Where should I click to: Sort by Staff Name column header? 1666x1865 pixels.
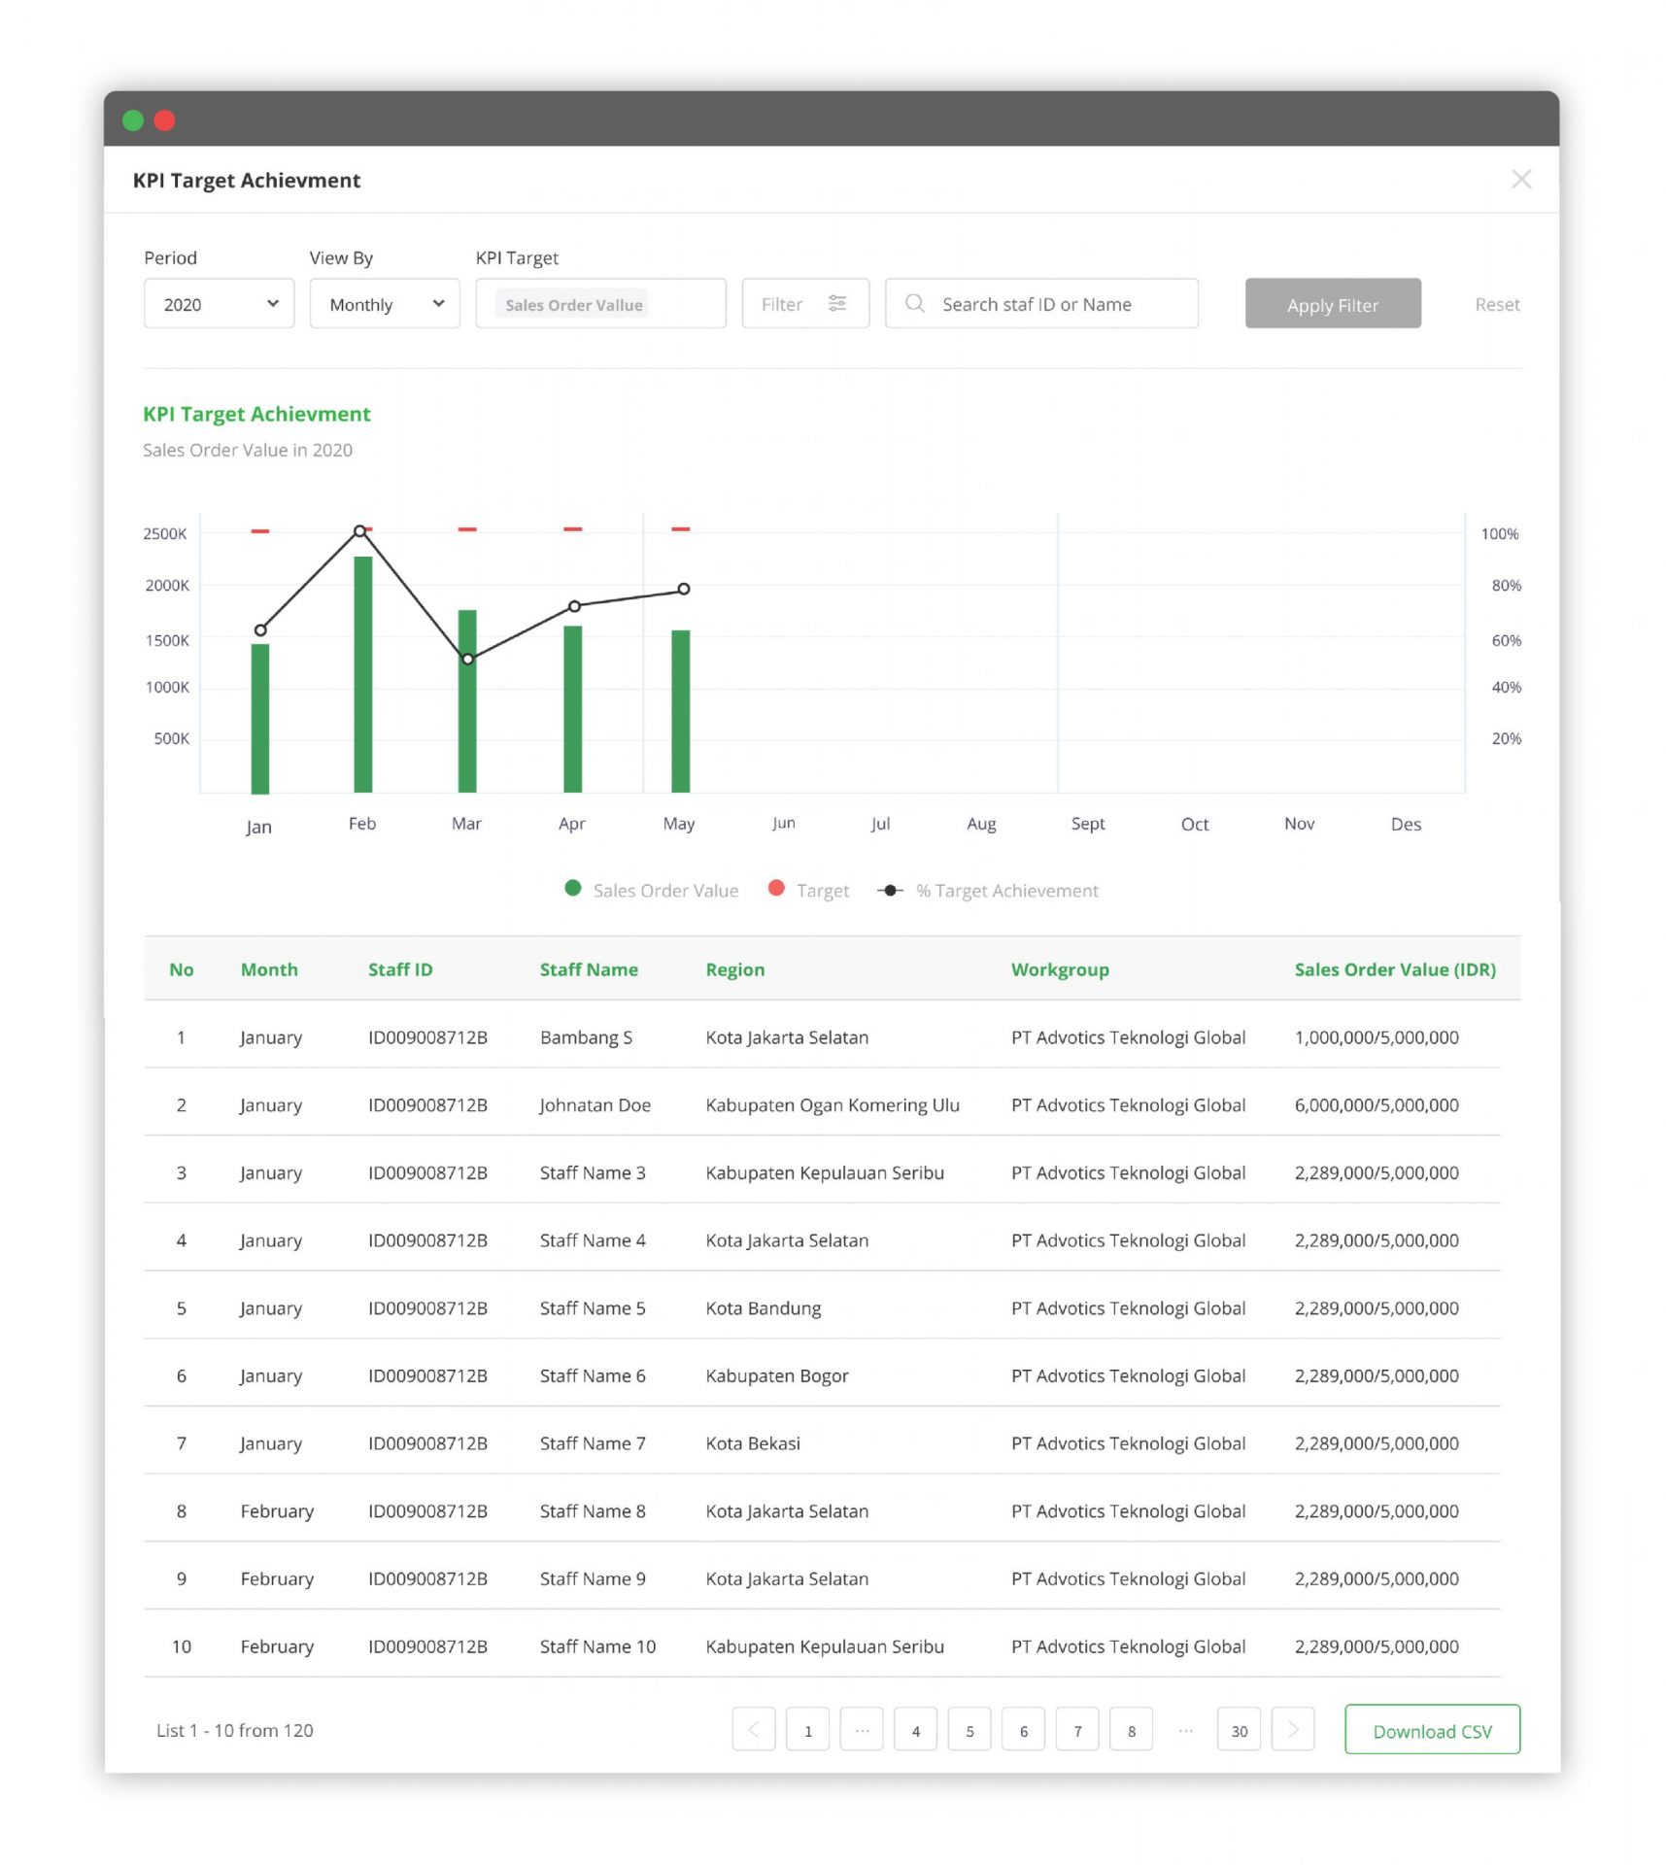(589, 969)
